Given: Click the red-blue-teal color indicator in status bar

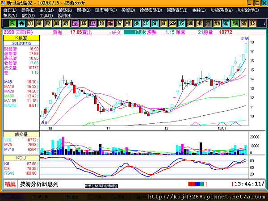Looking at the screenshot, I should (196, 184).
